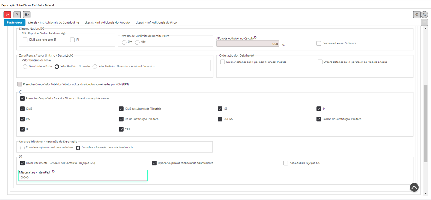This screenshot has width=431, height=200.
Task: Open settings with the gear icon
Action: tap(417, 14)
